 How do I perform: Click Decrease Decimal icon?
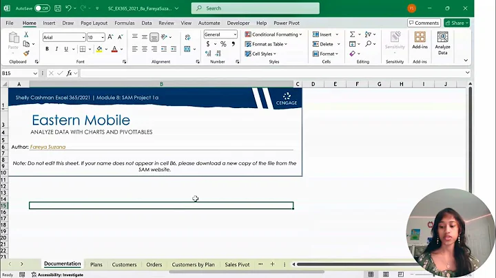pos(218,54)
